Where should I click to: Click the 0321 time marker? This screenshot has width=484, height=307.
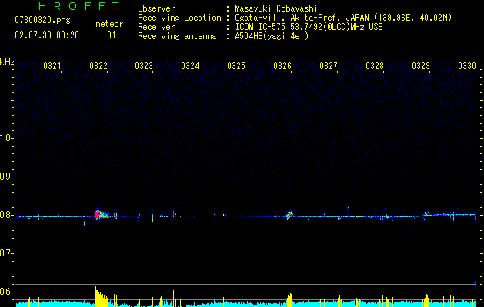tap(52, 66)
